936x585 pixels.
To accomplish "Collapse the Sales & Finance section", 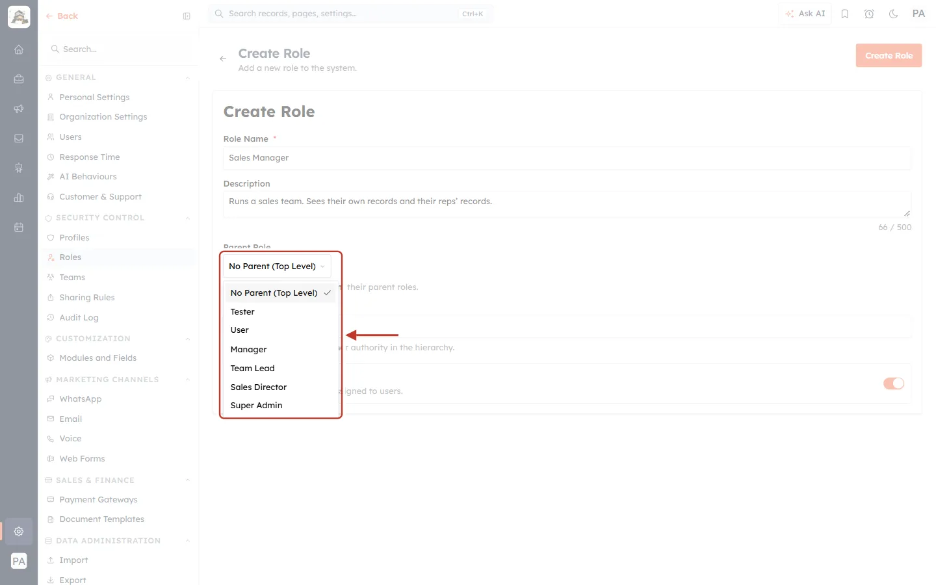I will pyautogui.click(x=187, y=480).
